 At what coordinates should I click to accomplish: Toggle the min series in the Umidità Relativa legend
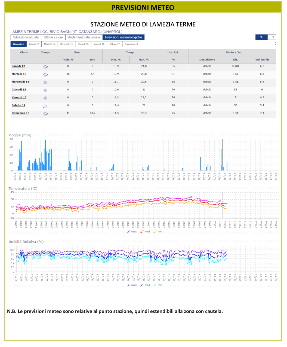coord(158,285)
